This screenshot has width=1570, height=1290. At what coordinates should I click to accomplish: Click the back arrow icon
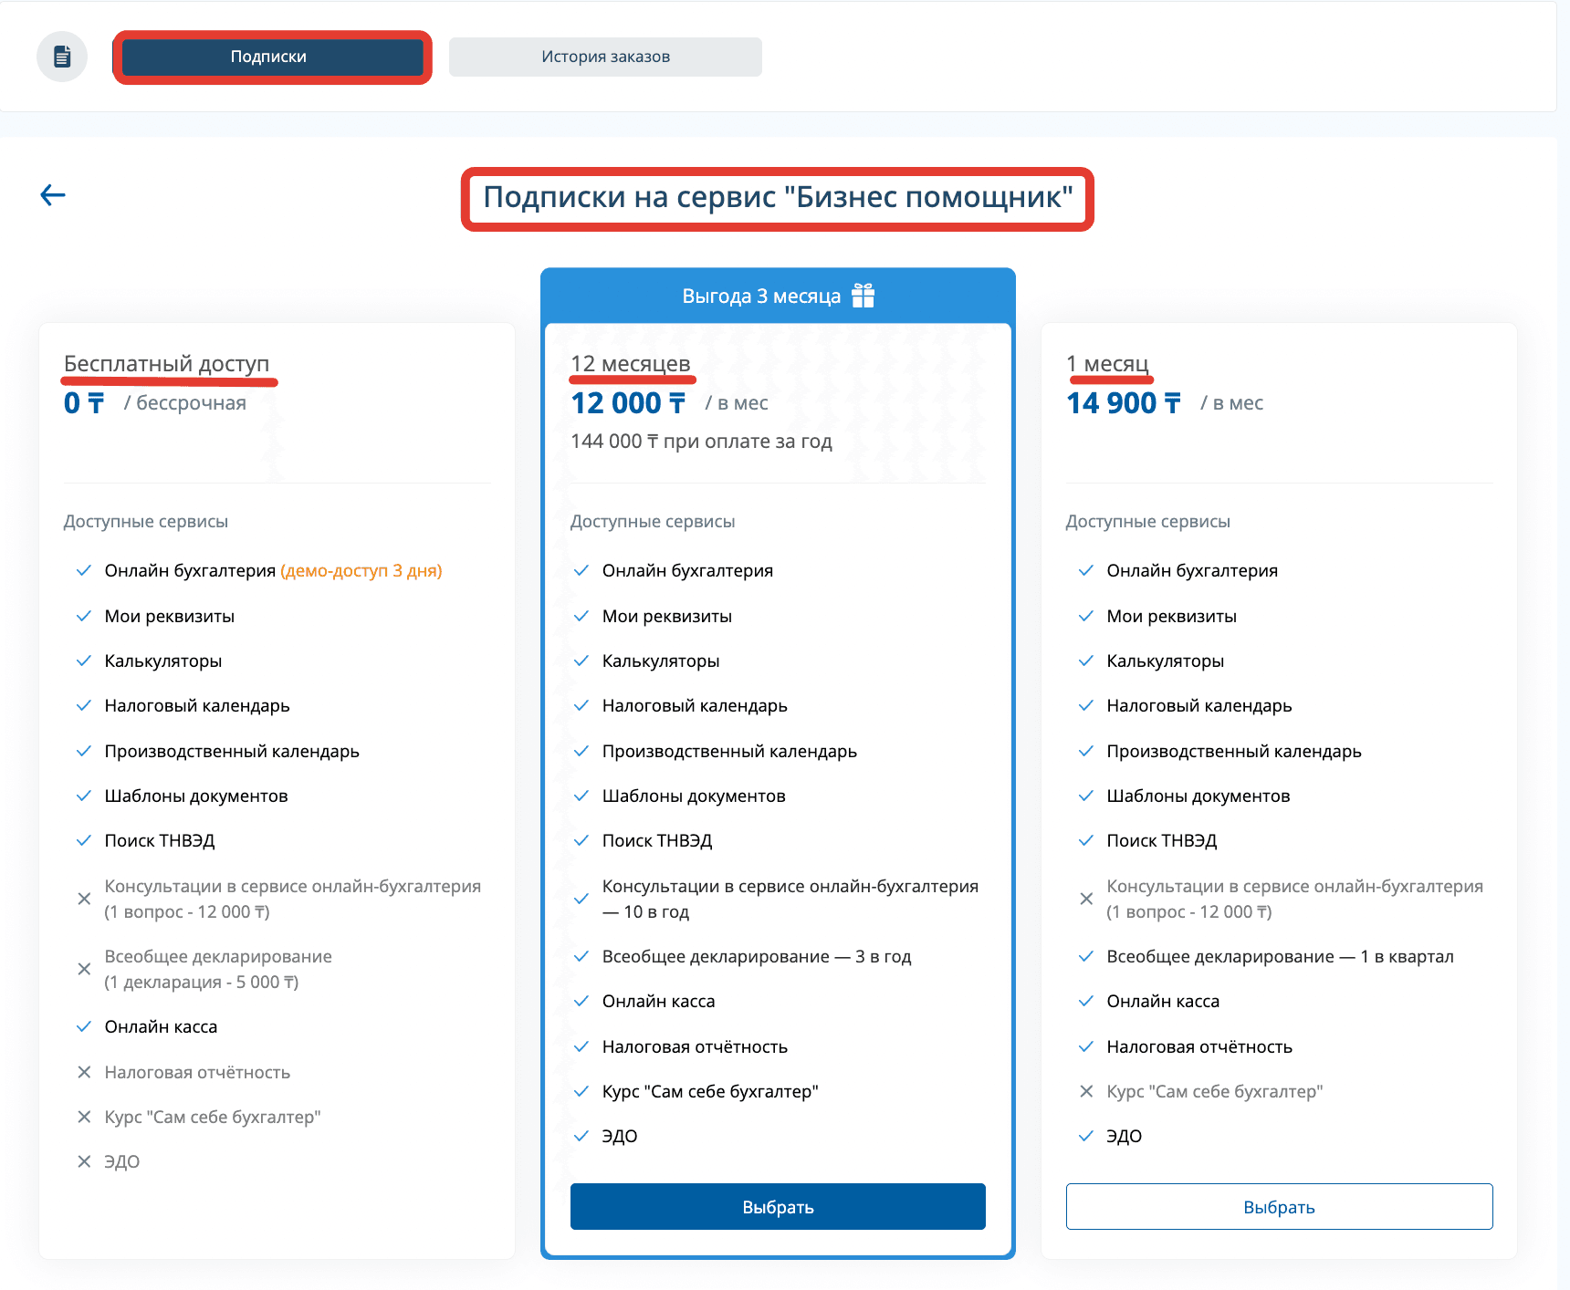53,194
